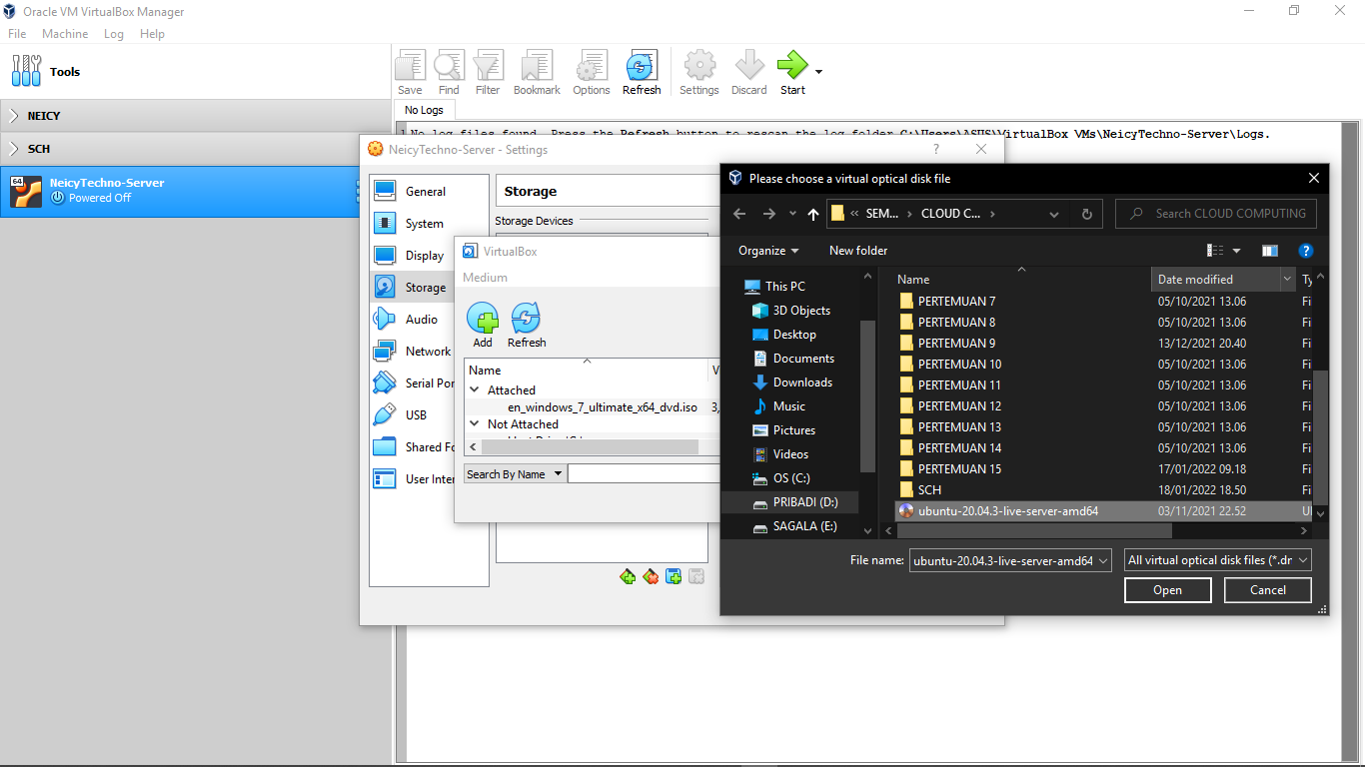Screen dimensions: 1365x767
Task: Expand the SCH machine group
Action: 14,149
